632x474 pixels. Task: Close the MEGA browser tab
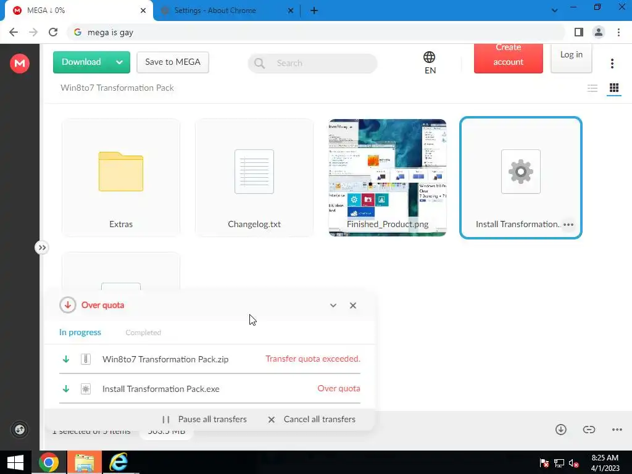point(143,10)
